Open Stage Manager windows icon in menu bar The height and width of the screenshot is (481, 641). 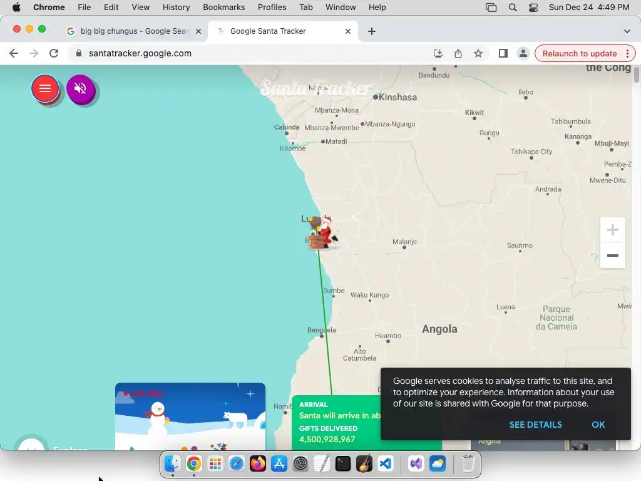tap(491, 8)
